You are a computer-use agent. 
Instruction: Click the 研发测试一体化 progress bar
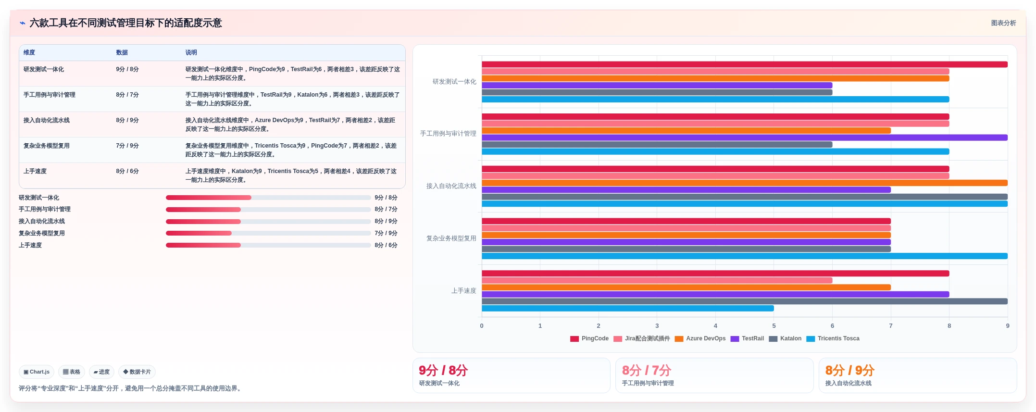[x=268, y=198]
